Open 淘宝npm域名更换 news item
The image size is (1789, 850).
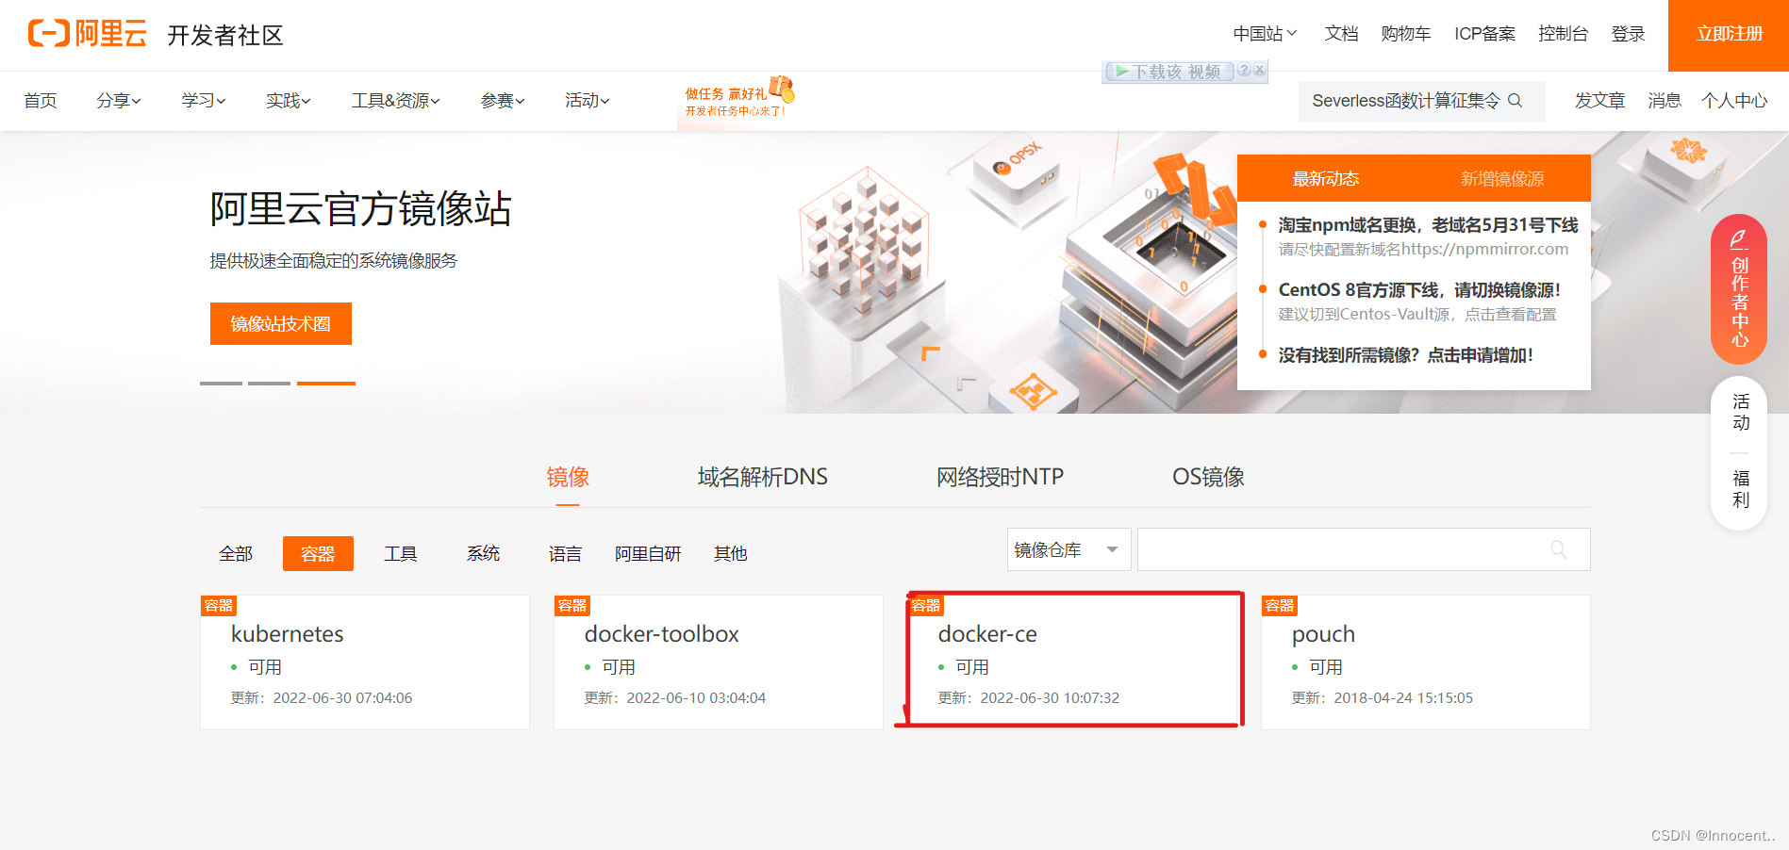(1428, 225)
